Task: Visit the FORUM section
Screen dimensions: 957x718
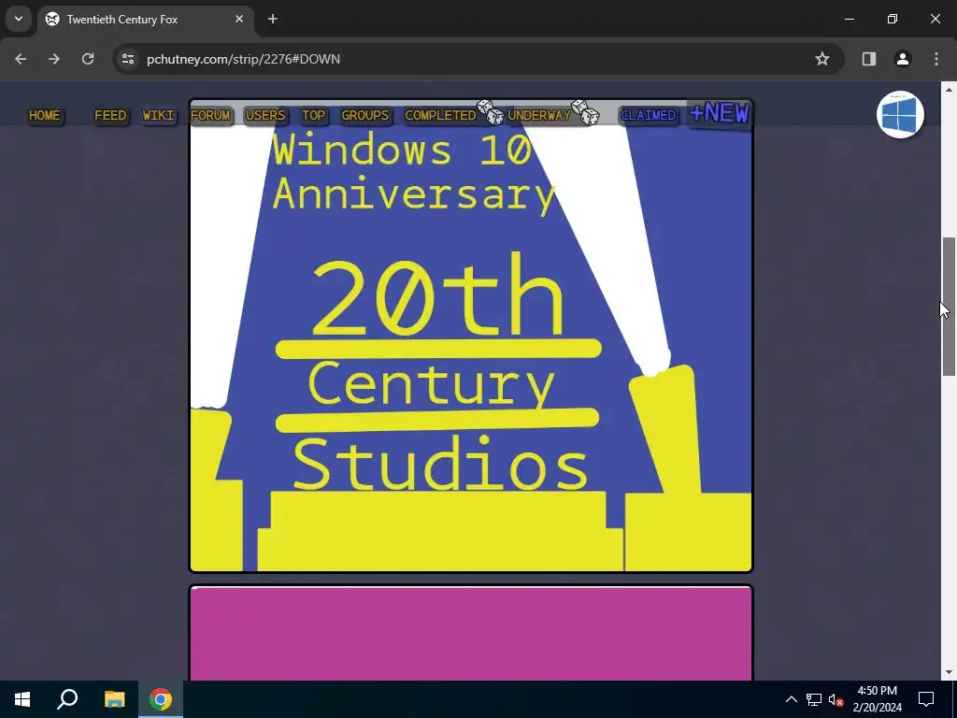Action: point(210,115)
